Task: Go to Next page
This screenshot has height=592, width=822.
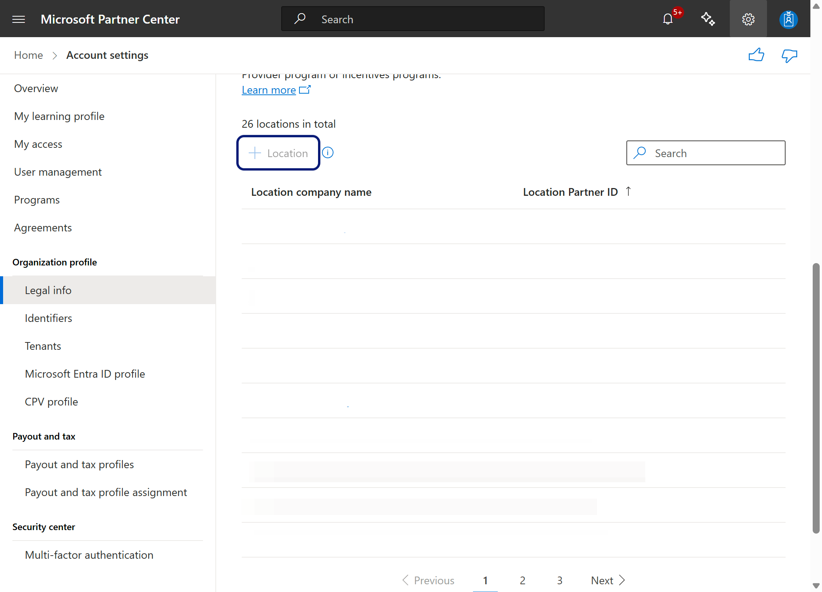Action: coord(608,580)
